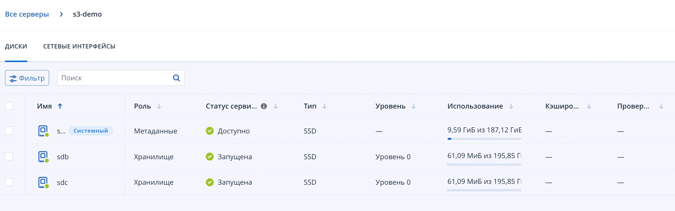Sort descending by Уровень column

(x=414, y=106)
